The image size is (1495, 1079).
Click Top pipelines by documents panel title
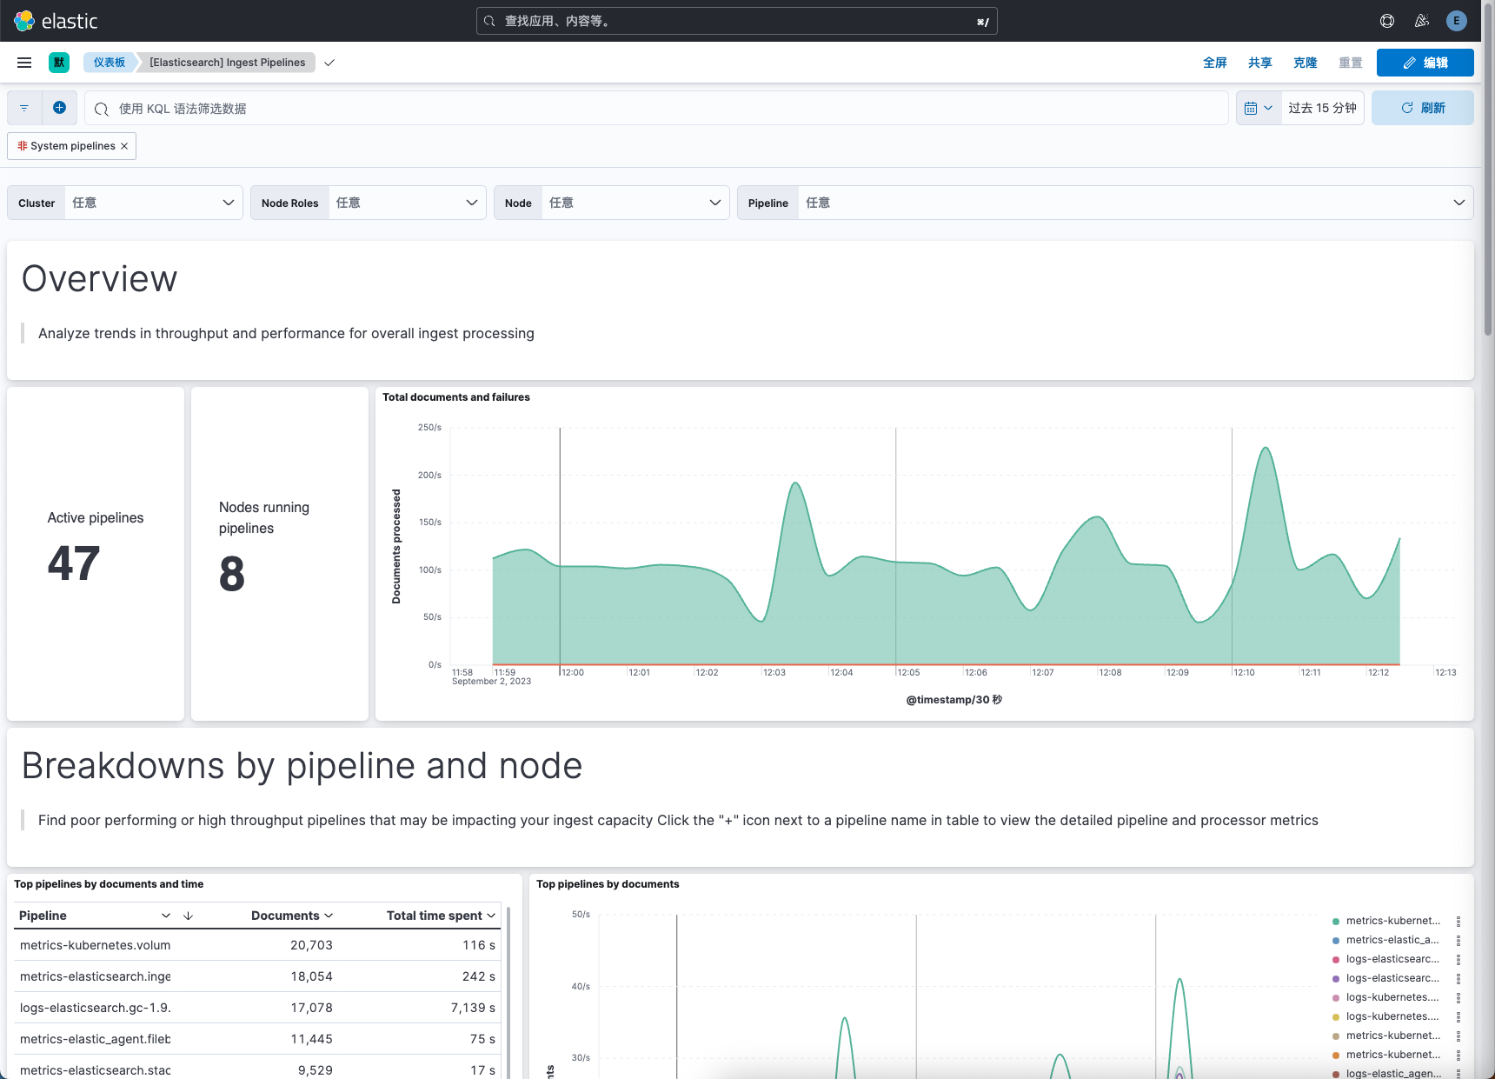608,884
